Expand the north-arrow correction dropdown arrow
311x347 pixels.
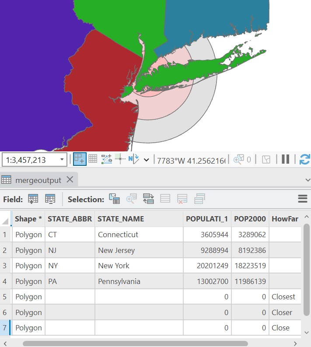click(x=146, y=160)
